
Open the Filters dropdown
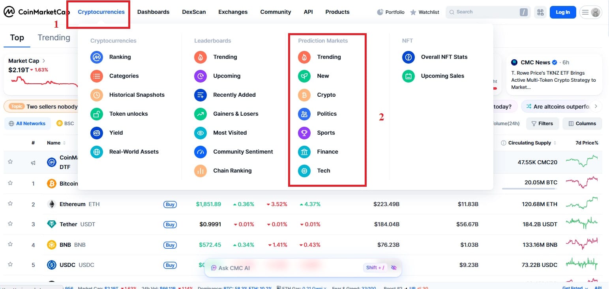(543, 124)
